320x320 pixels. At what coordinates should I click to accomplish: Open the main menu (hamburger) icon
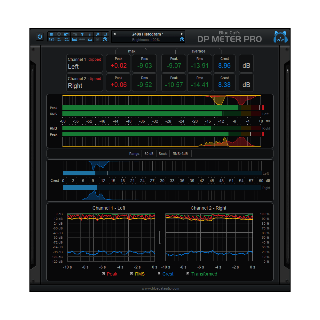(51, 35)
